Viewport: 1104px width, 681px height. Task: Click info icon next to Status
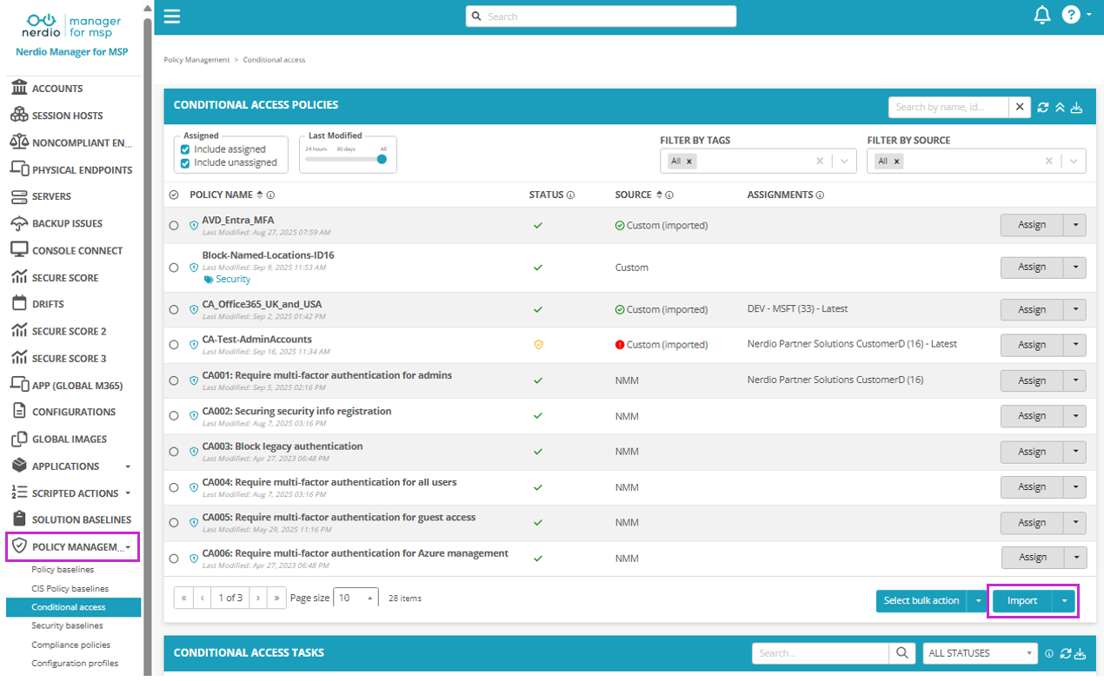[x=570, y=195]
